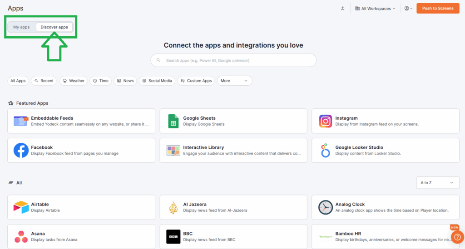The width and height of the screenshot is (465, 249).
Task: Click the Al Jazeera logo icon
Action: [173, 207]
